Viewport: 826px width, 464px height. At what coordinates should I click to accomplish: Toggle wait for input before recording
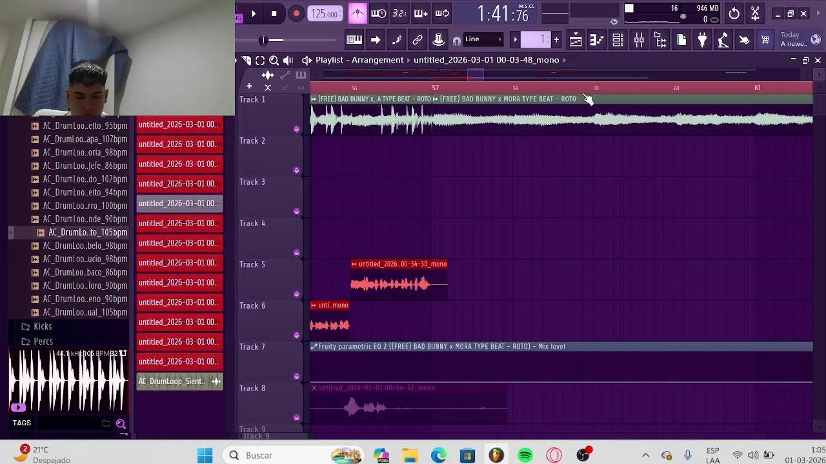pyautogui.click(x=379, y=14)
